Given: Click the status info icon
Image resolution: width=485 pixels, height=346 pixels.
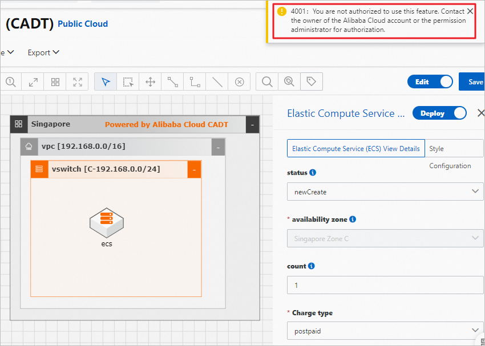Looking at the screenshot, I should [x=313, y=172].
